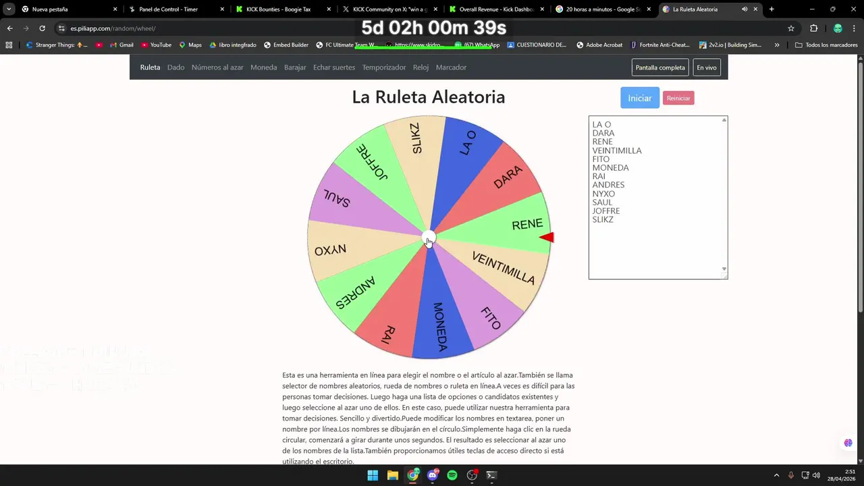Click the purple floating icon at page right

coord(848,443)
